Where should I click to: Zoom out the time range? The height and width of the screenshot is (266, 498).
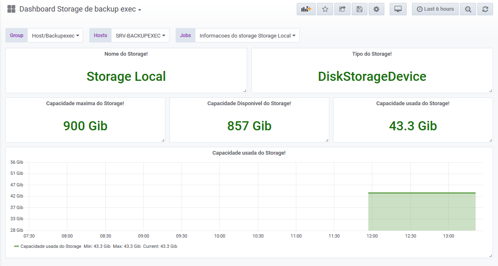[x=468, y=9]
